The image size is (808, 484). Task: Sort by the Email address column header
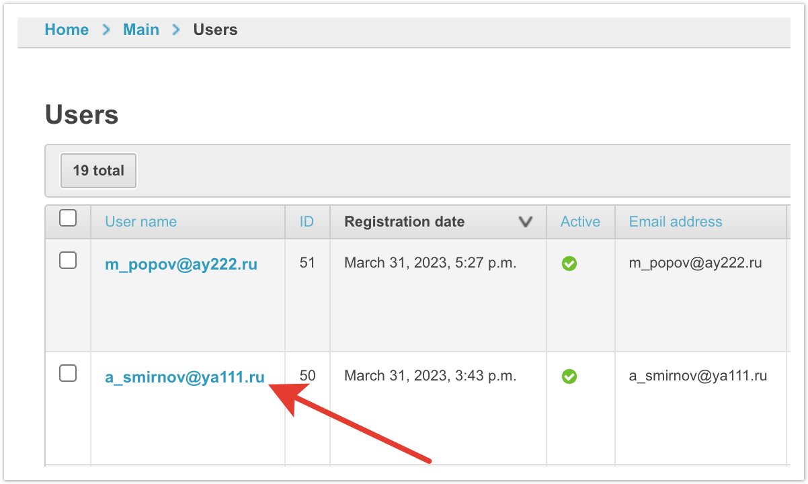(675, 222)
